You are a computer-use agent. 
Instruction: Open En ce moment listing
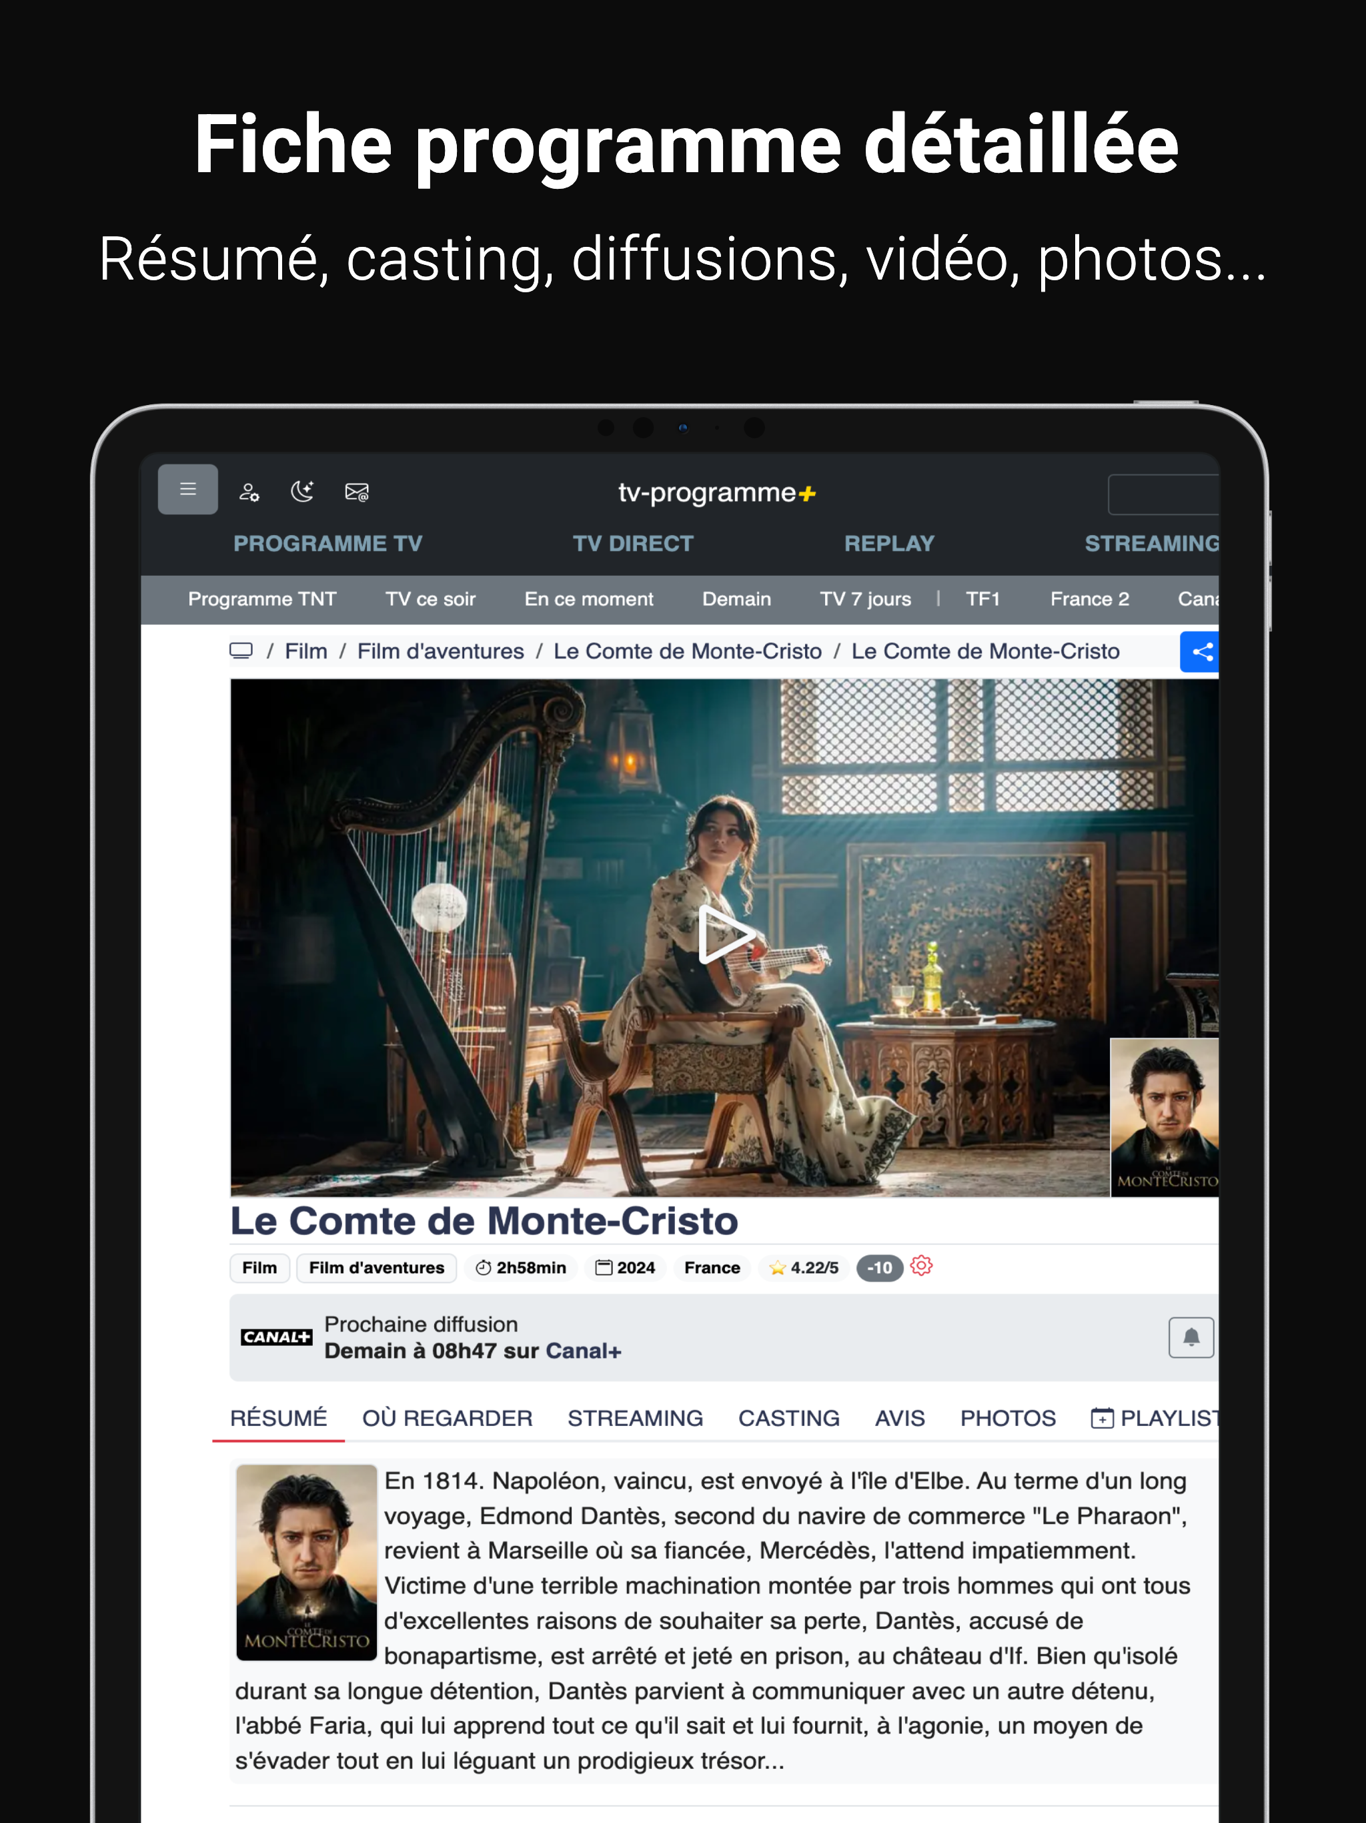point(588,599)
